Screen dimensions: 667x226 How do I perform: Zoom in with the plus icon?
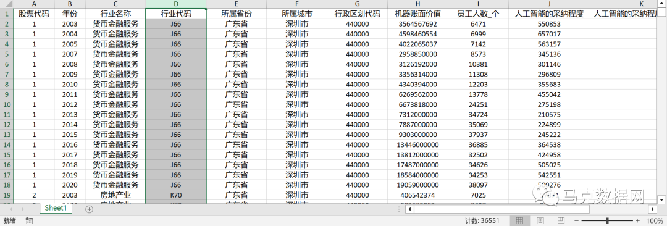click(637, 220)
